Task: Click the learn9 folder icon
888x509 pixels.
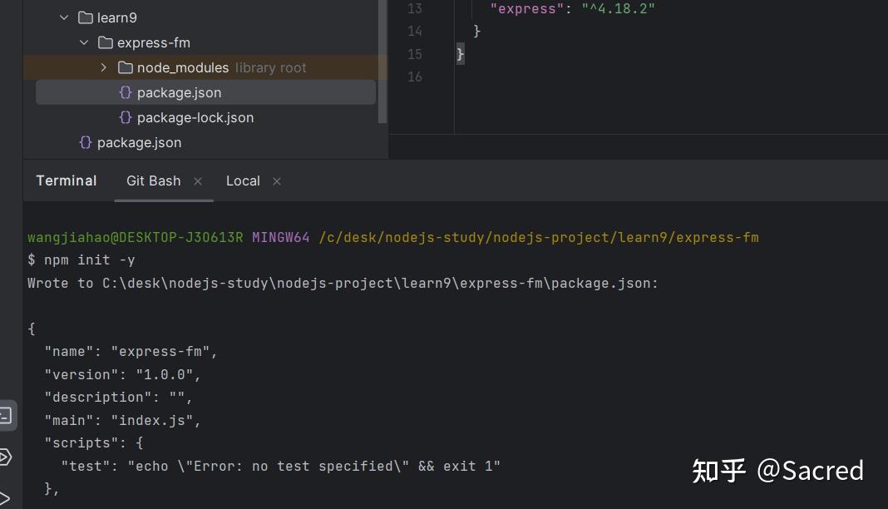Action: click(x=85, y=17)
